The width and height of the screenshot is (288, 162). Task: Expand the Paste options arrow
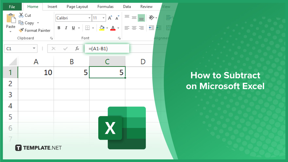[10, 32]
